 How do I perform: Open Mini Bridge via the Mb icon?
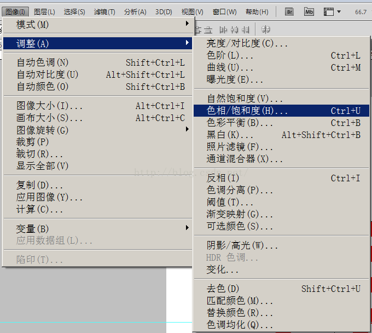[309, 12]
